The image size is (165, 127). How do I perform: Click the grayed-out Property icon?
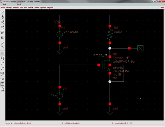[x=2, y=53]
